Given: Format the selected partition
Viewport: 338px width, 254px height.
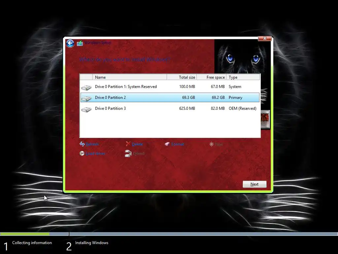Looking at the screenshot, I should pyautogui.click(x=178, y=144).
